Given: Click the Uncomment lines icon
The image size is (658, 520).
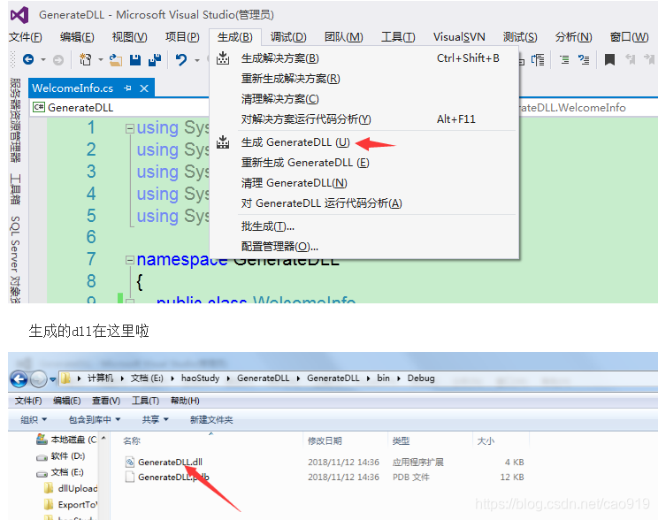Looking at the screenshot, I should [x=584, y=60].
